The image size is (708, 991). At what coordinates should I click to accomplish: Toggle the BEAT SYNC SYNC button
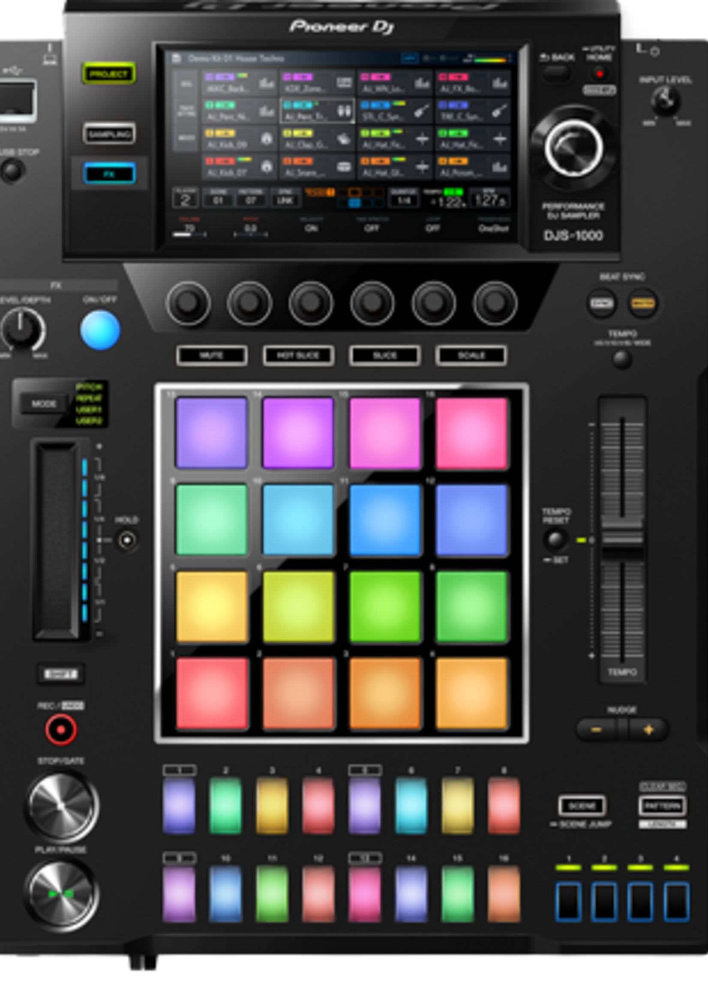[602, 303]
